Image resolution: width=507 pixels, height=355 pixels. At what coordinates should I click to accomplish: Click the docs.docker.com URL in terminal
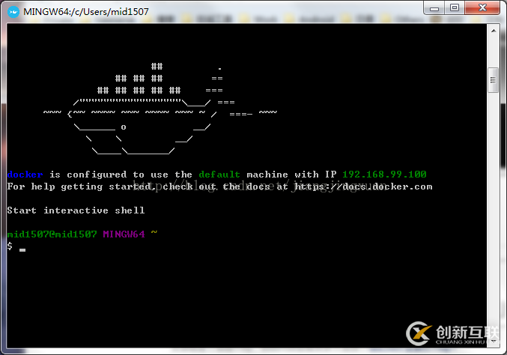(362, 187)
